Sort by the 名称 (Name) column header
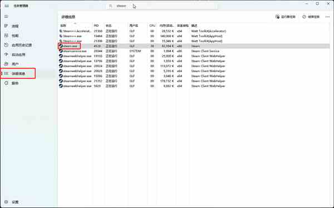This screenshot has width=334, height=208. coord(75,26)
